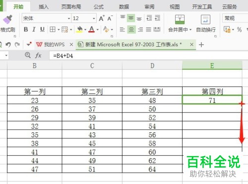Apply percent style format
Screen dimensions: 248x184
[x=239, y=29]
